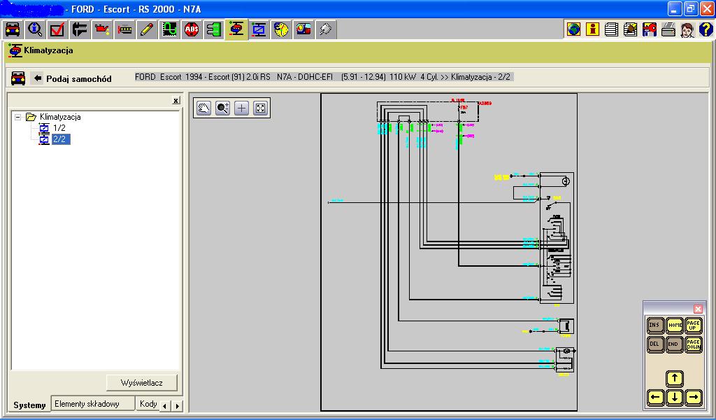The width and height of the screenshot is (716, 420).
Task: Click the END key on navigation pad
Action: 675,344
